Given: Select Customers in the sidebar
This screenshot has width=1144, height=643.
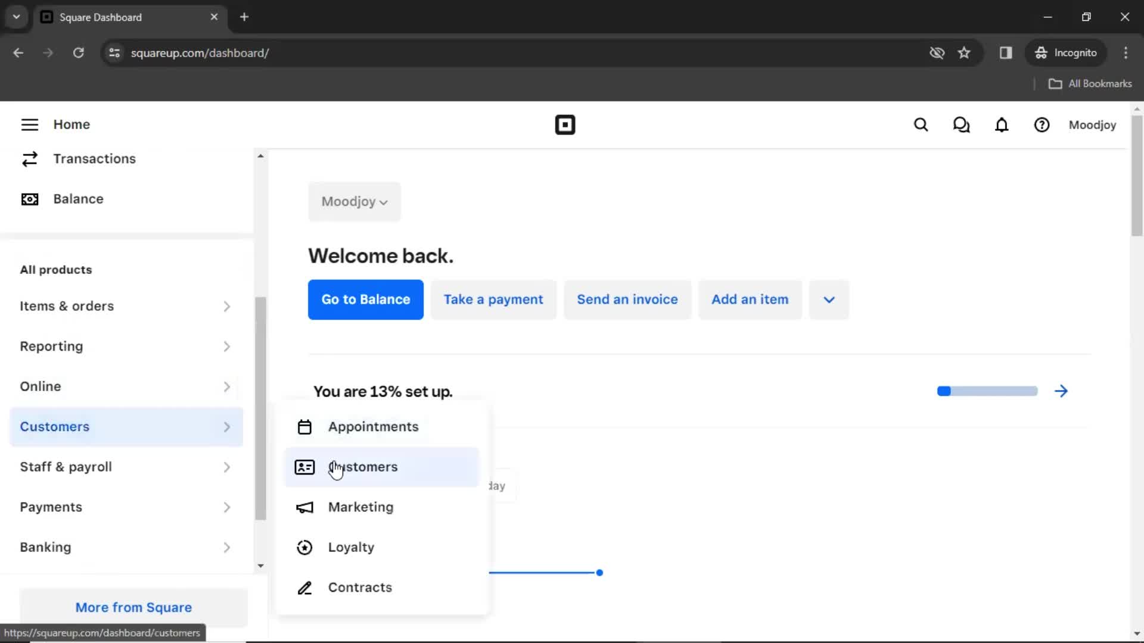Looking at the screenshot, I should pyautogui.click(x=126, y=427).
